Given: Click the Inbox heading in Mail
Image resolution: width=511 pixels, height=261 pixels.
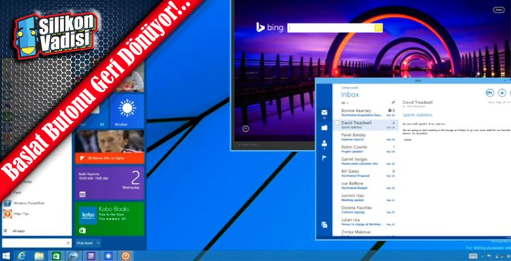Looking at the screenshot, I should click(350, 94).
